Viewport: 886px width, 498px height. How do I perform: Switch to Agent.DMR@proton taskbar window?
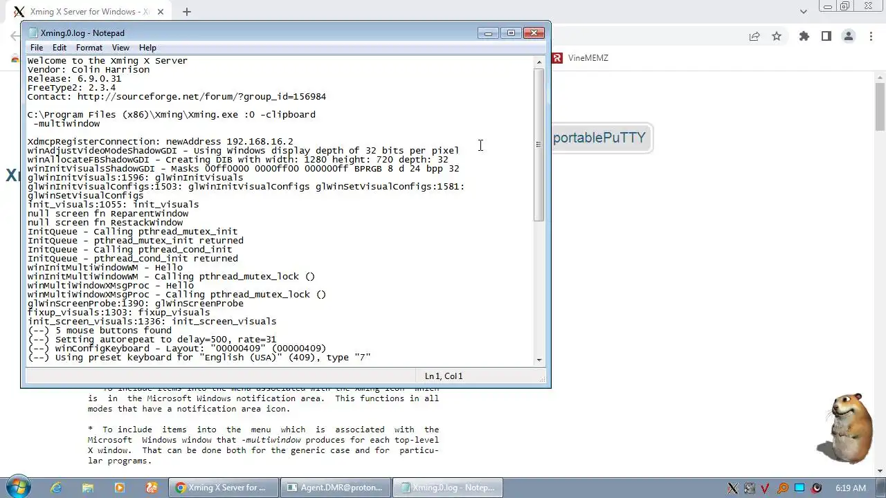point(336,488)
